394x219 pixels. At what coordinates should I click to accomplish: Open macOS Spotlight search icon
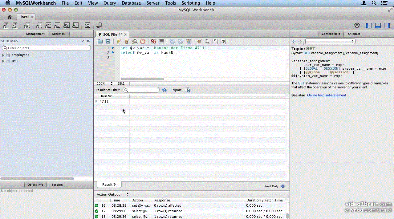point(374,3)
